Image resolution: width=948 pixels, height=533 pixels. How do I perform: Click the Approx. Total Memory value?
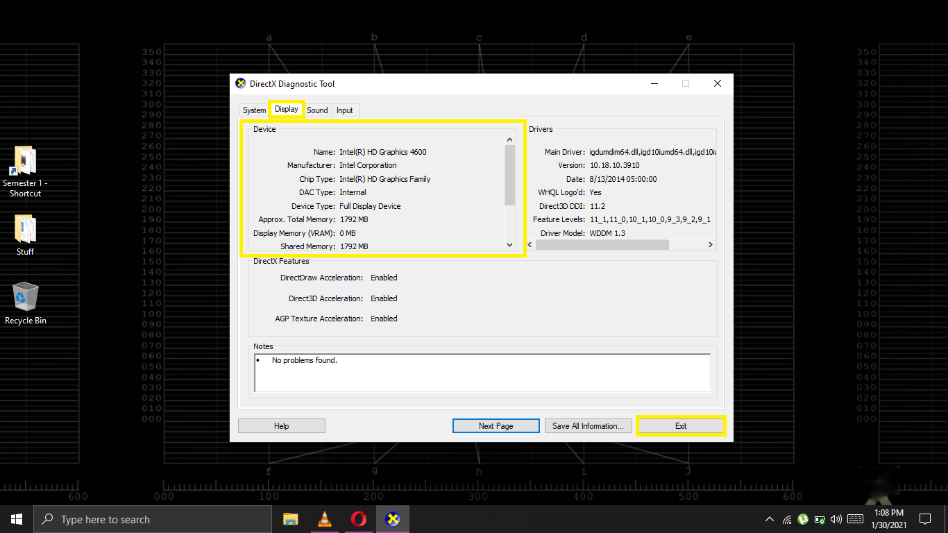coord(354,219)
